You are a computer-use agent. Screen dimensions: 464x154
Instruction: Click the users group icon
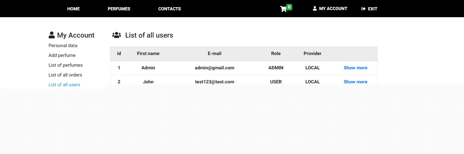pyautogui.click(x=116, y=35)
